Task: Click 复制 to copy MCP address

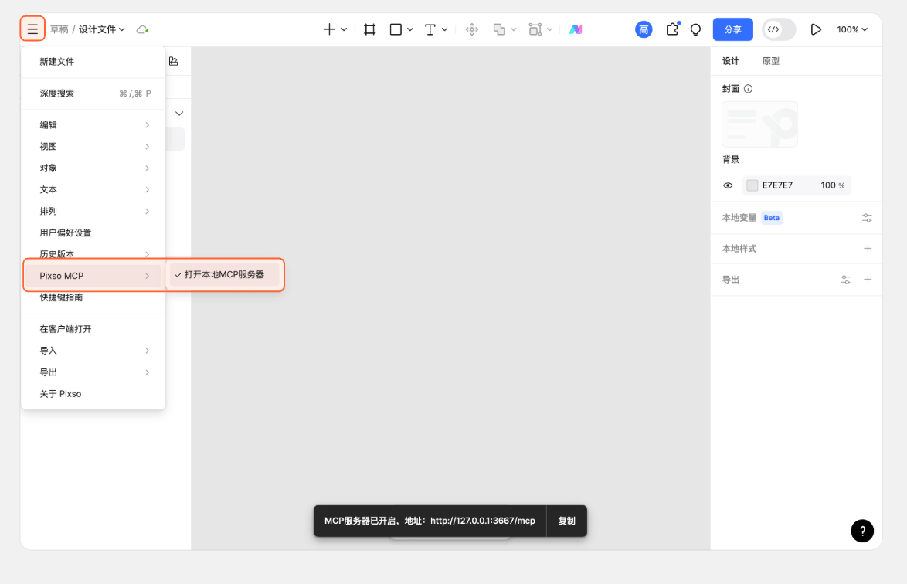Action: click(566, 521)
